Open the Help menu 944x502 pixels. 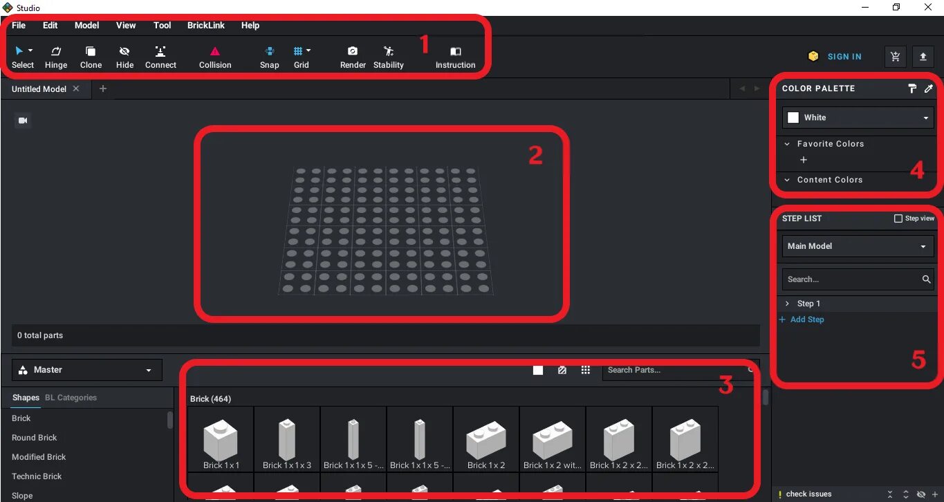pyautogui.click(x=250, y=26)
